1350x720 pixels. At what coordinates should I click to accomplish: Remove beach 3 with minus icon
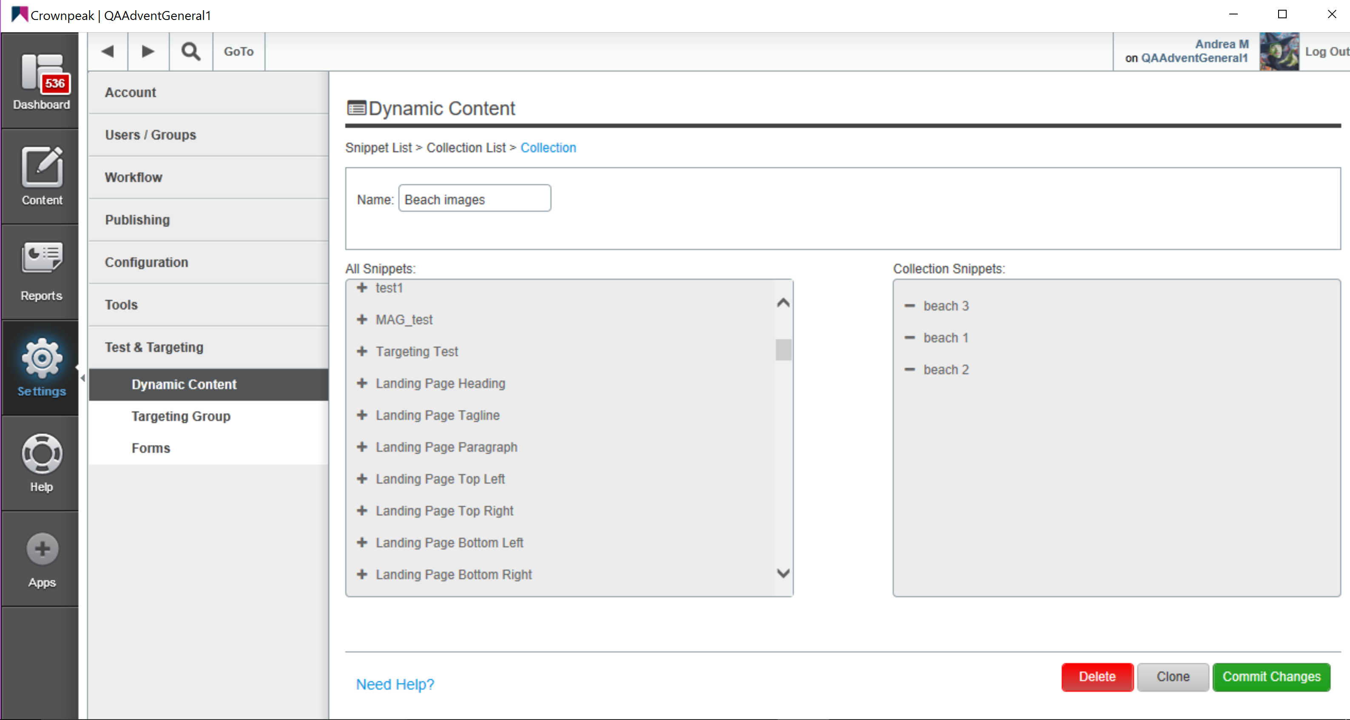[910, 306]
